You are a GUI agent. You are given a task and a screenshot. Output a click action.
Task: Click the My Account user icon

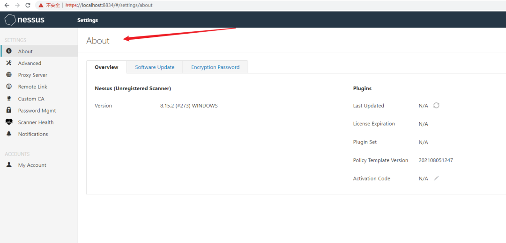(x=9, y=164)
